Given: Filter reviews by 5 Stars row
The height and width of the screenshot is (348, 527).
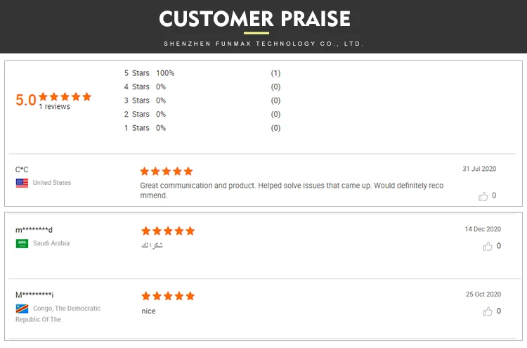Looking at the screenshot, I should 202,73.
